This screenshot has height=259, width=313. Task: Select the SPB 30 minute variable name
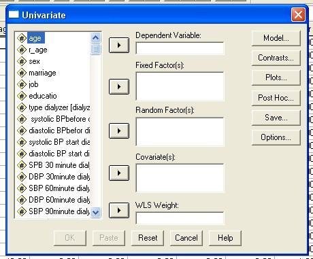pos(59,165)
